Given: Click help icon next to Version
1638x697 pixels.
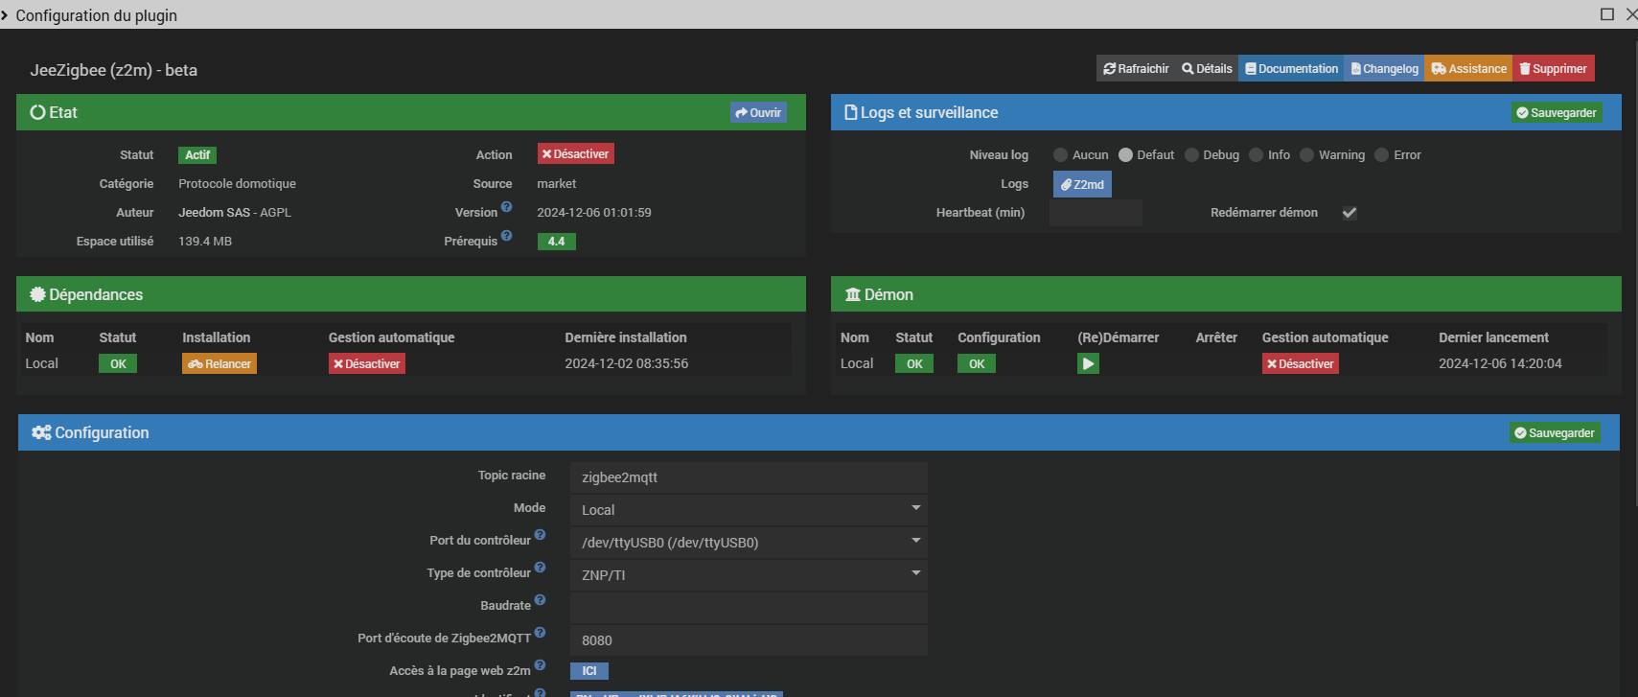Looking at the screenshot, I should coord(507,207).
